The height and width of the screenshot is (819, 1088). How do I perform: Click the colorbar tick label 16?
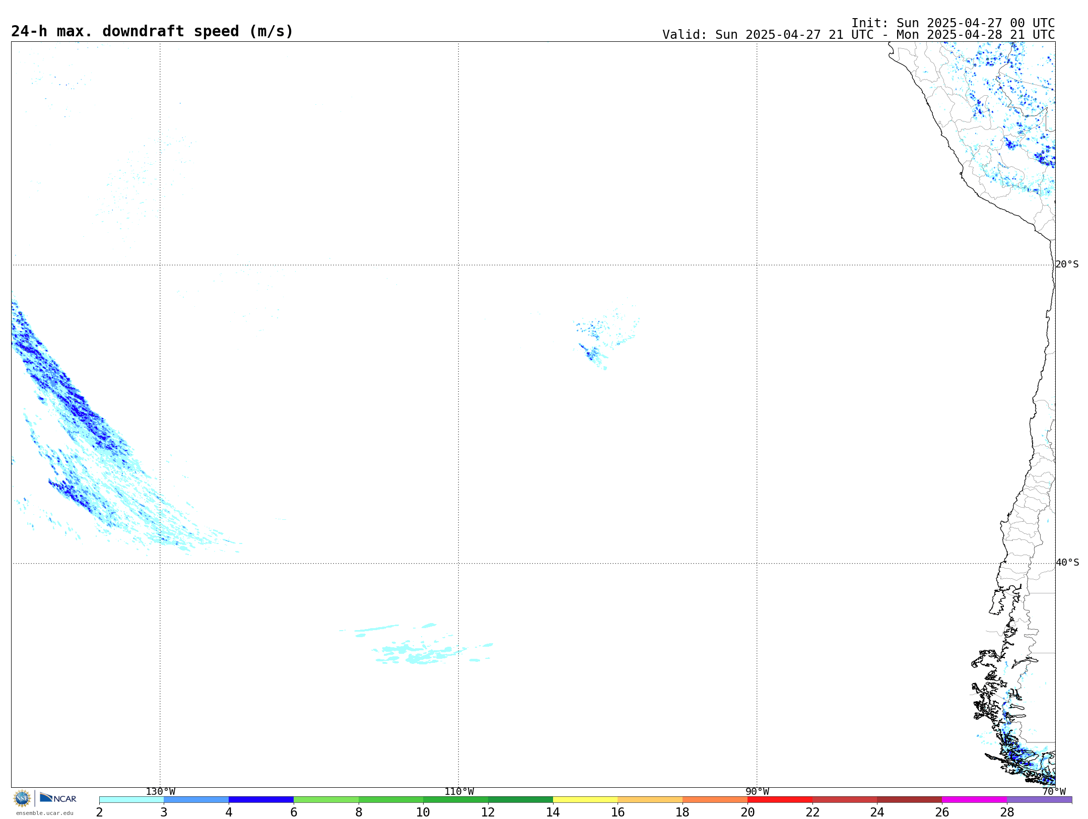[x=618, y=812]
